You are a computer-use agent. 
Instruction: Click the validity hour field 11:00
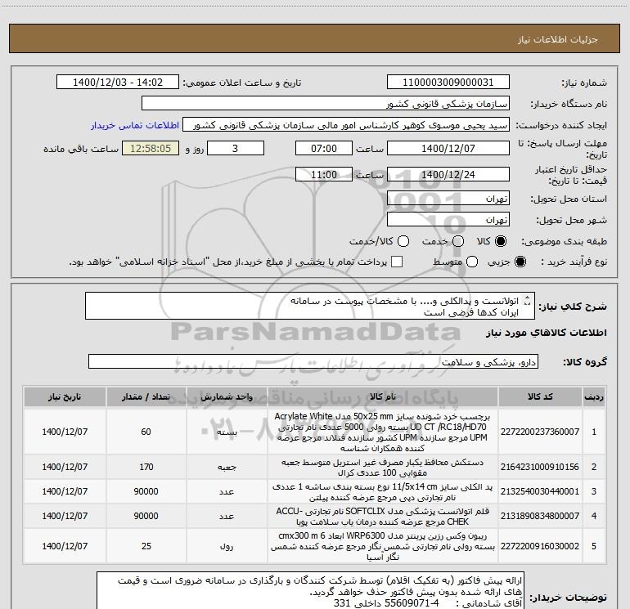pyautogui.click(x=324, y=174)
